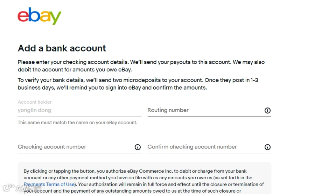This screenshot has height=194, width=315.
Task: Click the Chinese watermark text beside the logo
Action: [x=28, y=188]
